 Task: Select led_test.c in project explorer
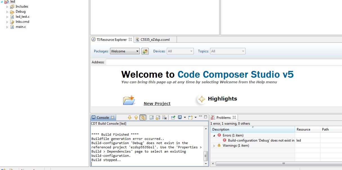pyautogui.click(x=22, y=17)
